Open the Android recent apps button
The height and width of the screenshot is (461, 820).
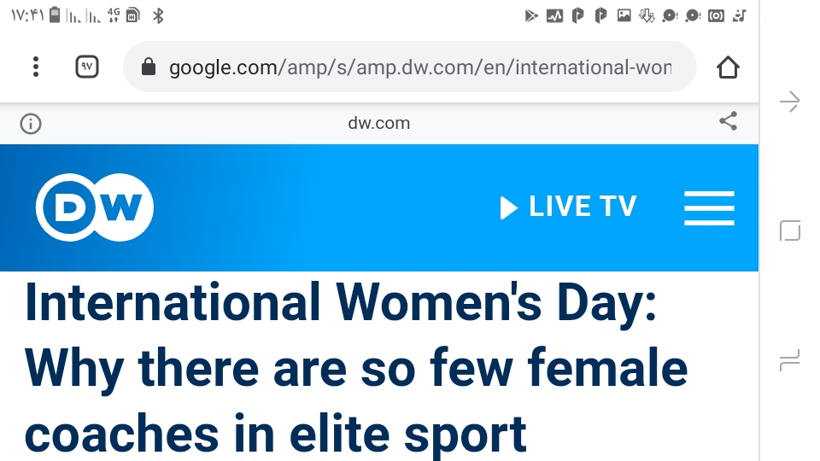[789, 360]
